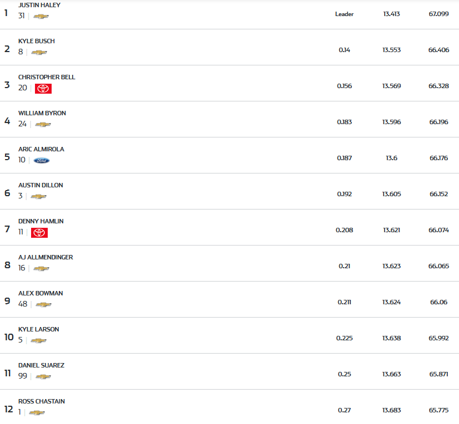Click the Chevrolet logo beside Justin Haley

pyautogui.click(x=41, y=17)
